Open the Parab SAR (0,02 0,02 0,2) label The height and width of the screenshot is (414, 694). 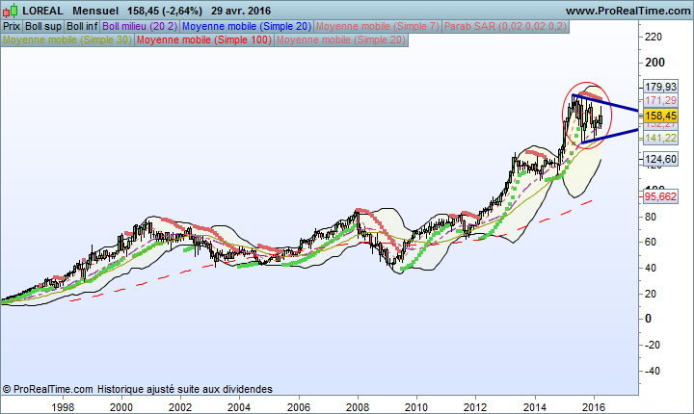[505, 27]
